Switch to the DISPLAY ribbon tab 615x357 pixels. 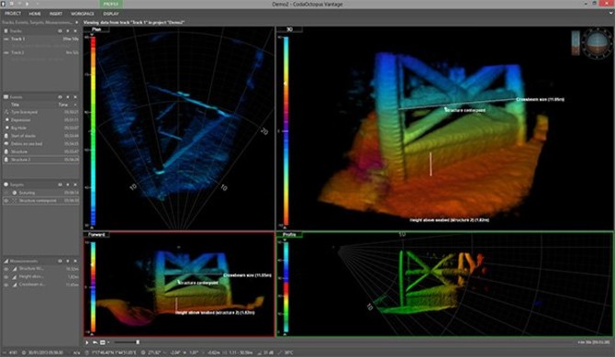coord(111,14)
